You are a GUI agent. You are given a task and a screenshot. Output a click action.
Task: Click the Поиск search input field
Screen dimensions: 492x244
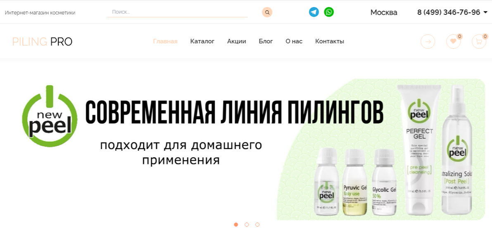[177, 12]
